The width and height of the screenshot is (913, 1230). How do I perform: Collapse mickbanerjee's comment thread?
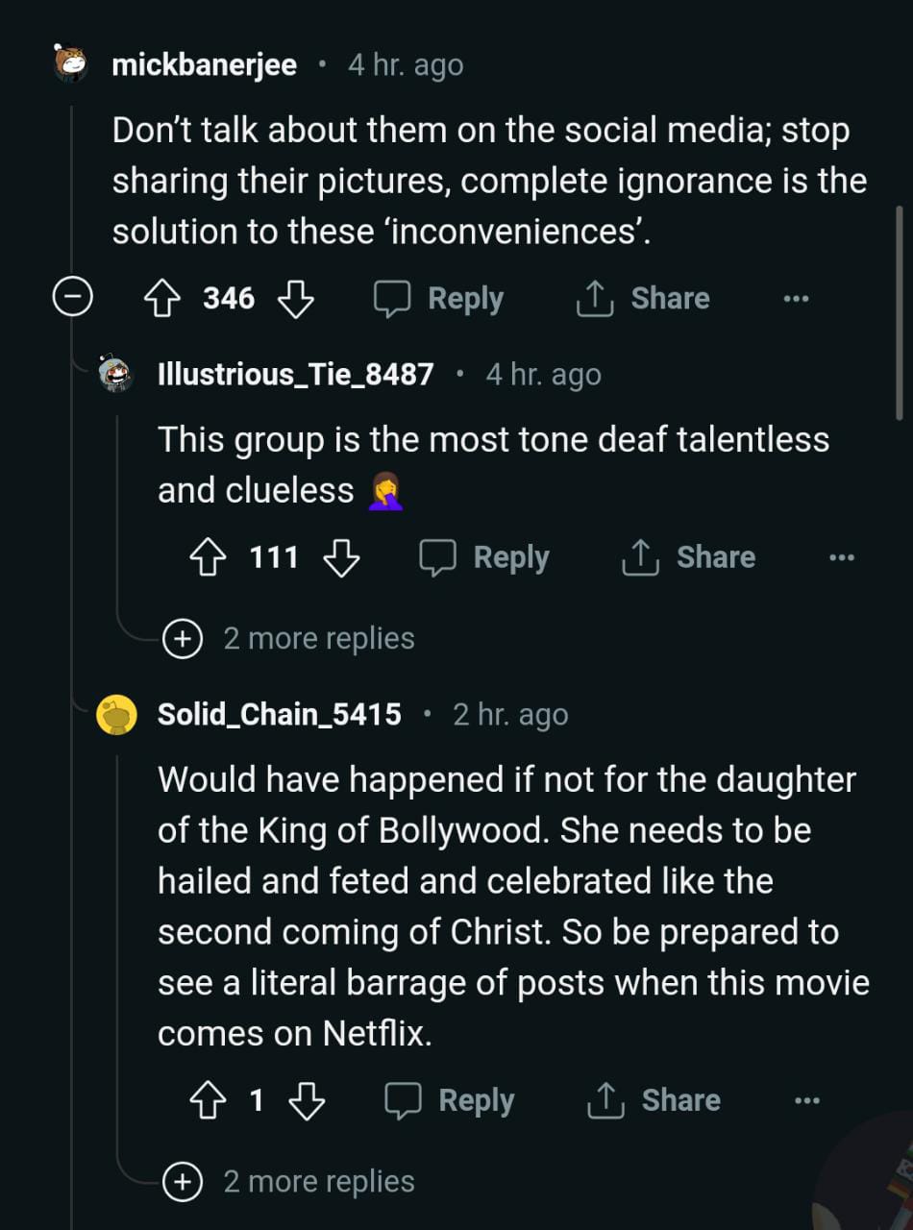pos(71,298)
